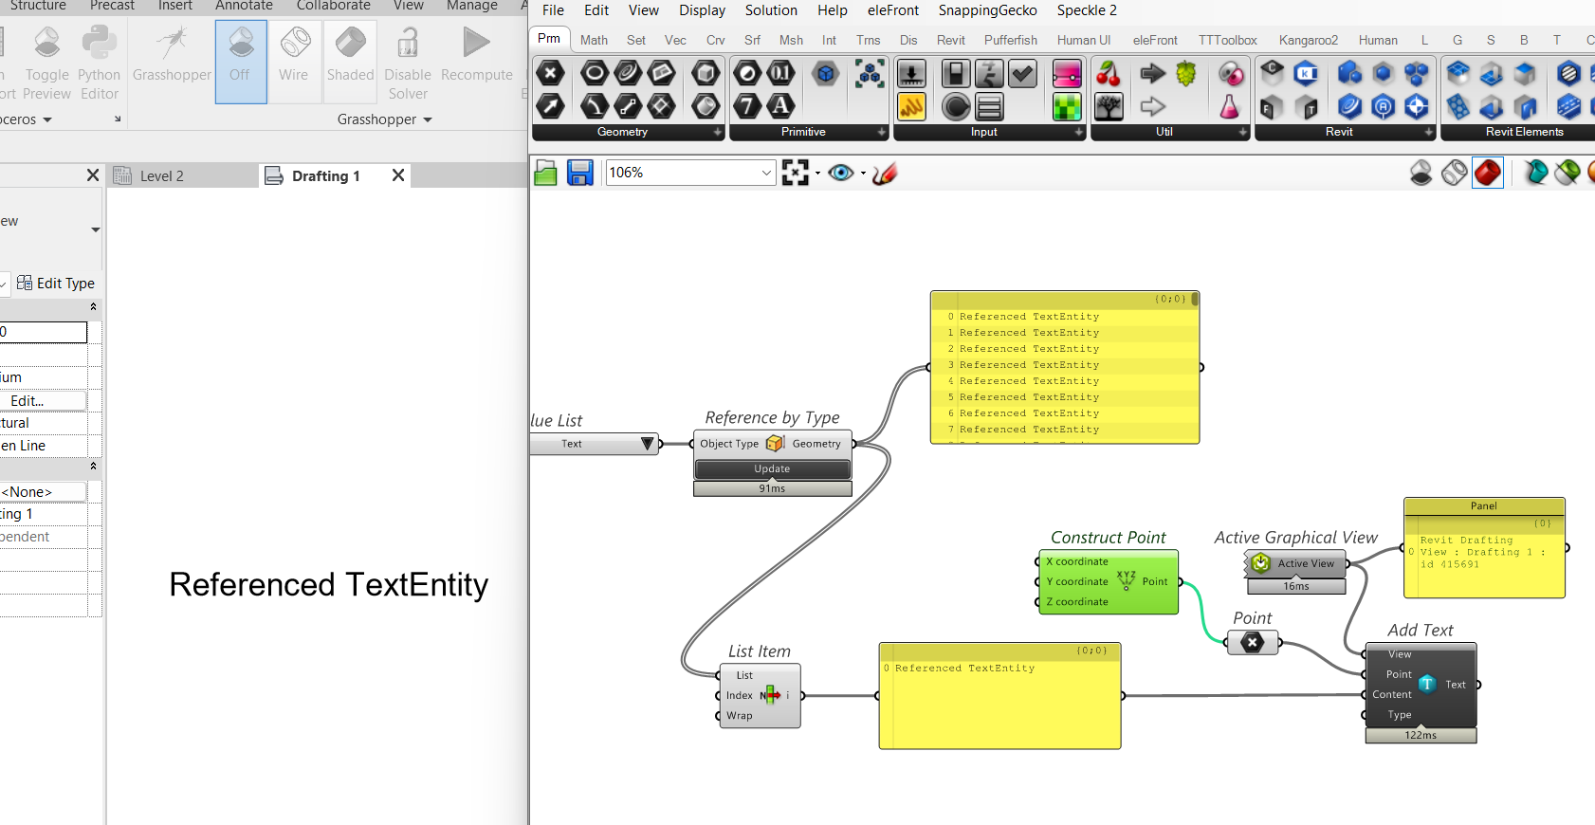Click the Edit... button in Properties

(43, 400)
